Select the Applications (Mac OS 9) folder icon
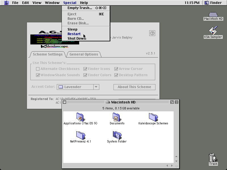The image size is (227, 170). [80, 117]
